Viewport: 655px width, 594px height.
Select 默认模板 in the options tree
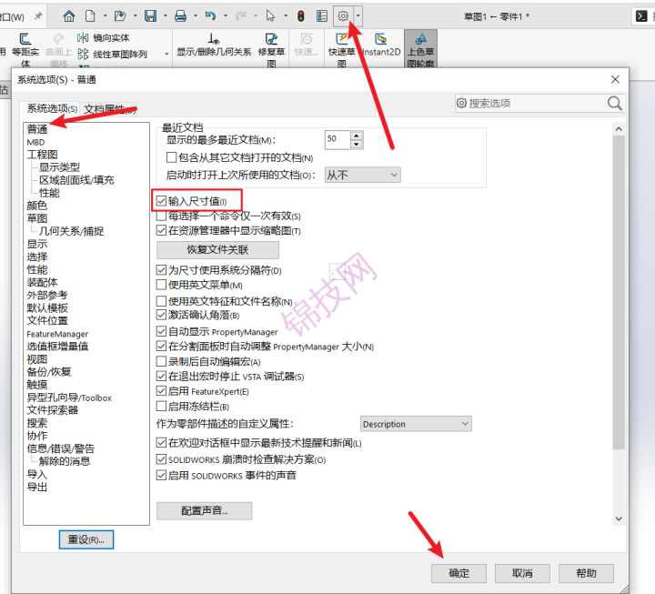click(x=47, y=308)
